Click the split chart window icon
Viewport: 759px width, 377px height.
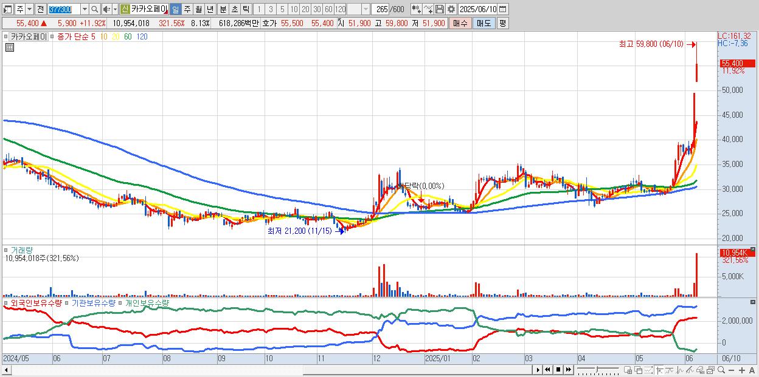(628, 370)
